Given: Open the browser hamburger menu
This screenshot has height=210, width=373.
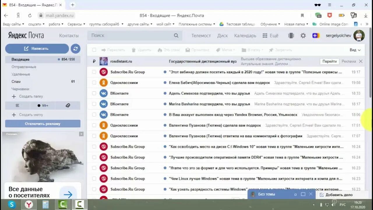Looking at the screenshot, I should pos(330,5).
